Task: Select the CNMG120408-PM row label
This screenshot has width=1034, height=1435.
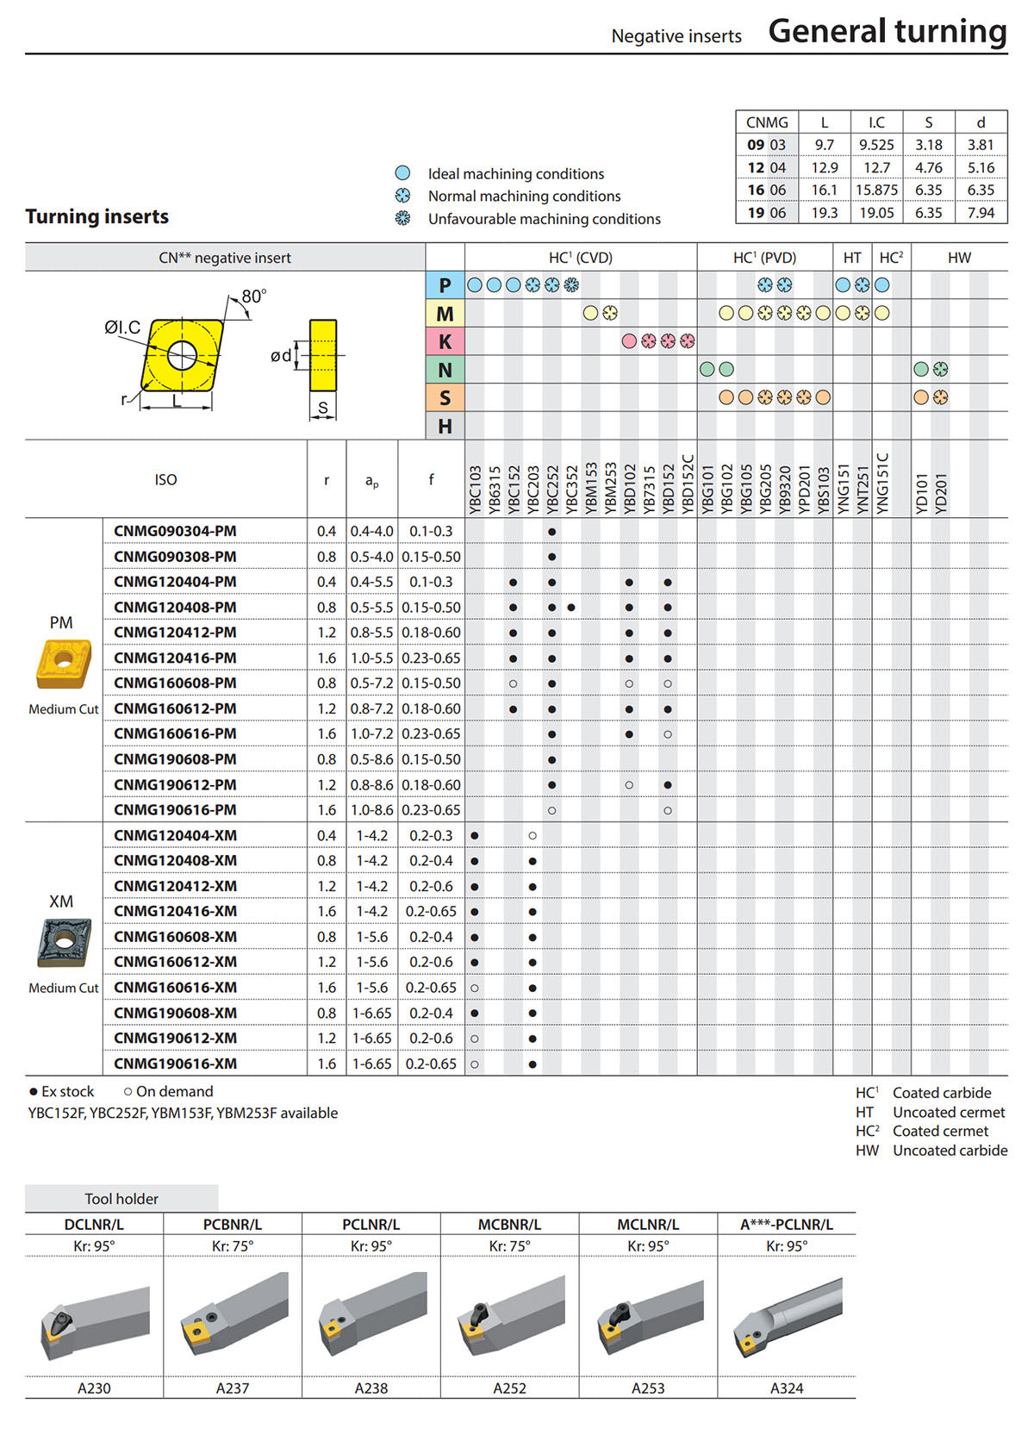Action: pos(175,607)
